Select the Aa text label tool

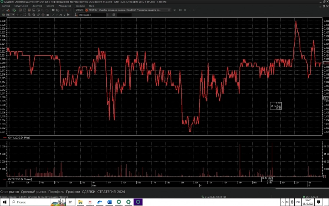click(x=61, y=15)
